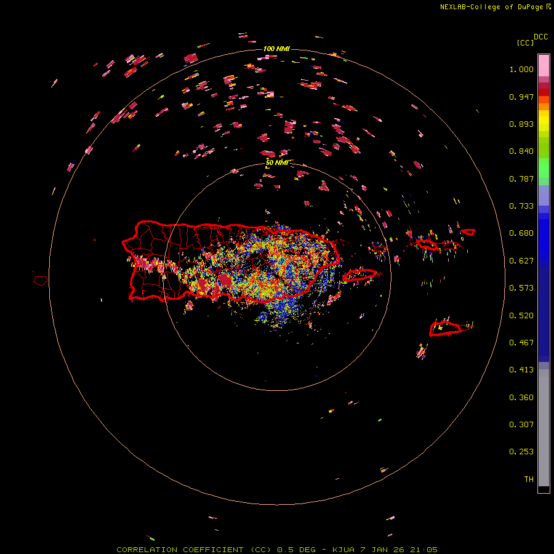Click the 0.360 legend value
Image resolution: width=554 pixels, height=554 pixels.
point(521,398)
